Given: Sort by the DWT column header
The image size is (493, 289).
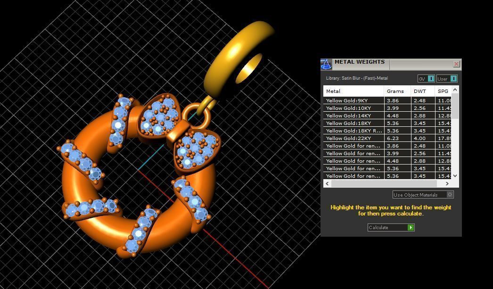Looking at the screenshot, I should pos(423,91).
